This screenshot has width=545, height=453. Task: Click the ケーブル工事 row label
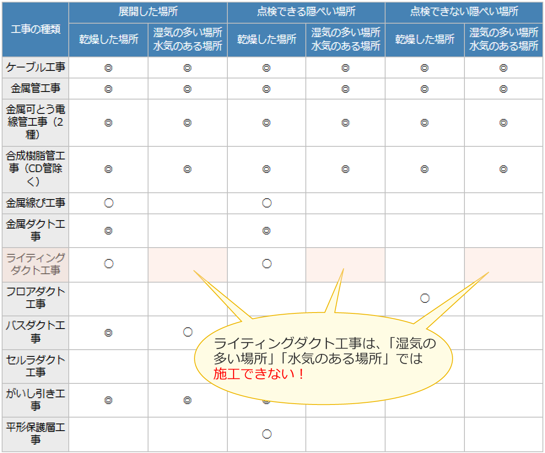tap(35, 67)
